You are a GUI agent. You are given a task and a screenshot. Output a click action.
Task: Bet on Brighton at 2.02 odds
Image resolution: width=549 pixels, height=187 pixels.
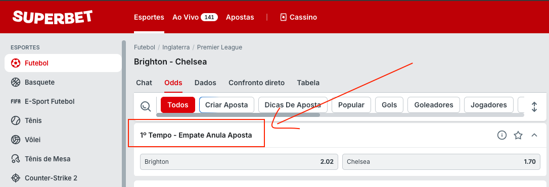pyautogui.click(x=239, y=162)
